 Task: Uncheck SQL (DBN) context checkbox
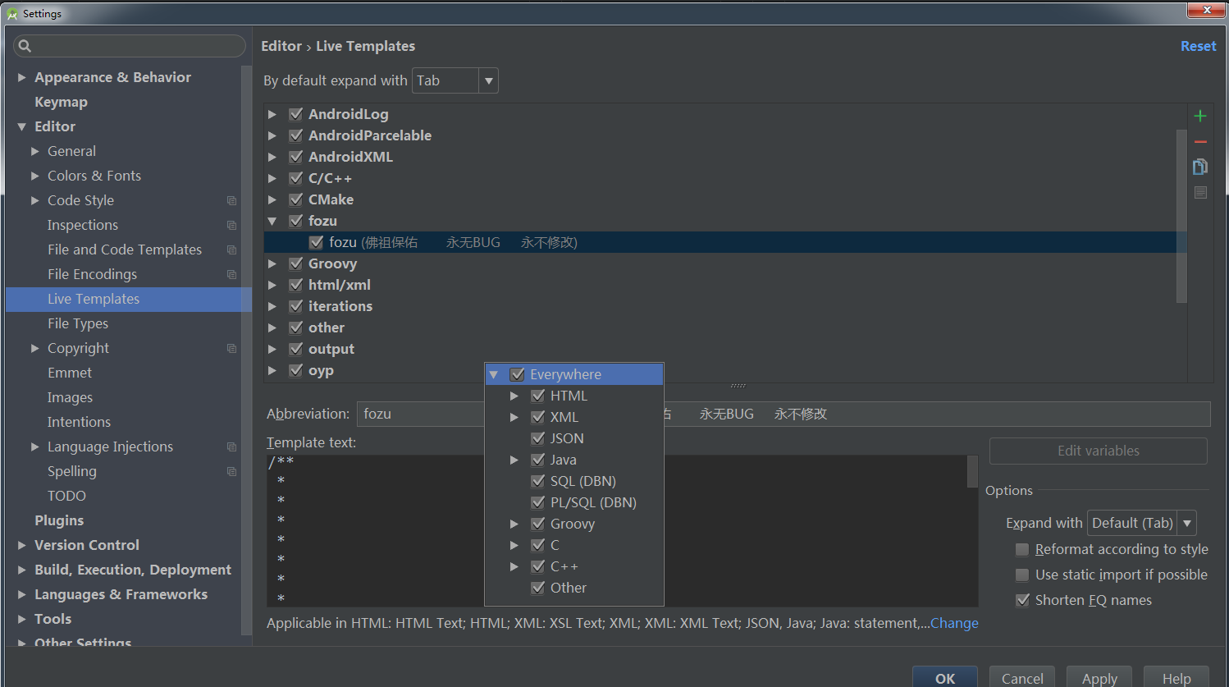click(538, 481)
